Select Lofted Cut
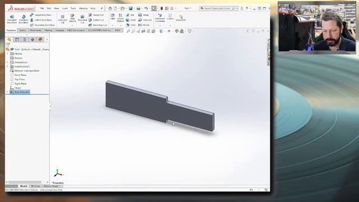359x202 pixels. (x=96, y=20)
